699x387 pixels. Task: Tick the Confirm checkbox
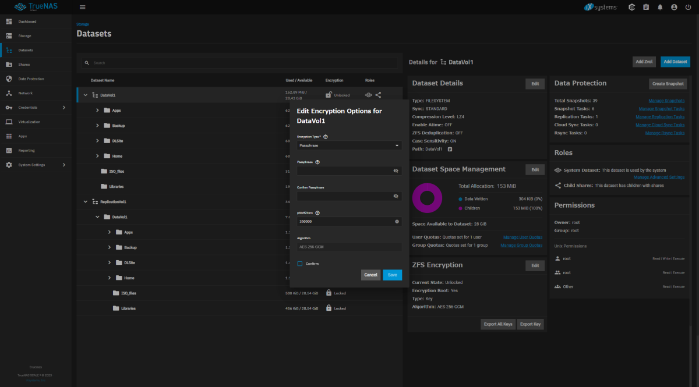pyautogui.click(x=300, y=264)
